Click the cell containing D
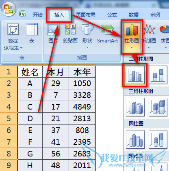The width and height of the screenshot is (169, 171). (x=30, y=118)
